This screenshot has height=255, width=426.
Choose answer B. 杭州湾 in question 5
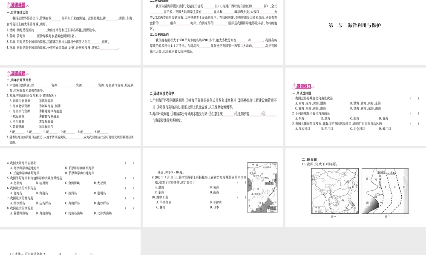pyautogui.click(x=42, y=183)
